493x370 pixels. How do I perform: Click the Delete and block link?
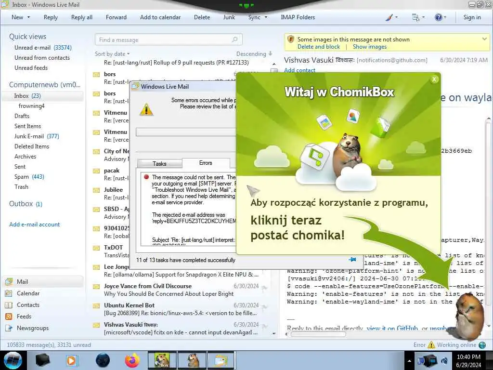[x=319, y=47]
